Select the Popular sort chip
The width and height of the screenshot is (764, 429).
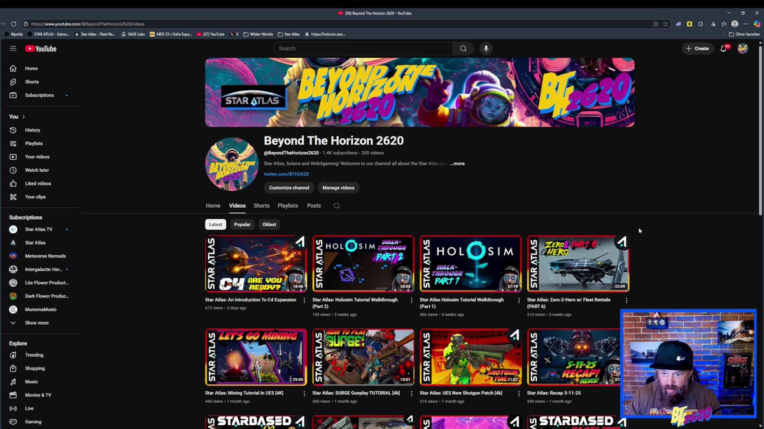(242, 224)
